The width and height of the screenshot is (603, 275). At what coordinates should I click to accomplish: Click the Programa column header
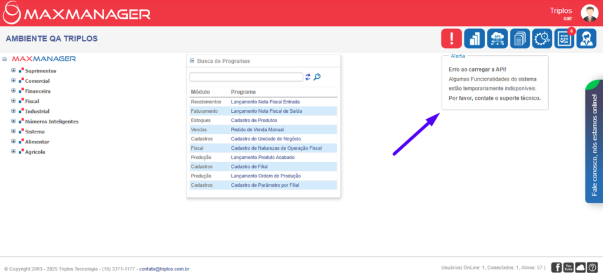[243, 92]
